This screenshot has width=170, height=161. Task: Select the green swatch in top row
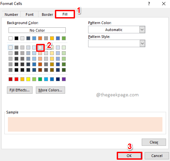pyautogui.click(x=64, y=38)
